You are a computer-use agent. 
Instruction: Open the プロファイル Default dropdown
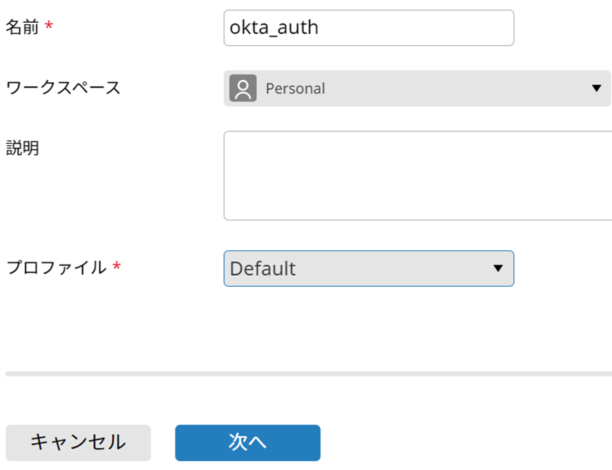tap(368, 268)
